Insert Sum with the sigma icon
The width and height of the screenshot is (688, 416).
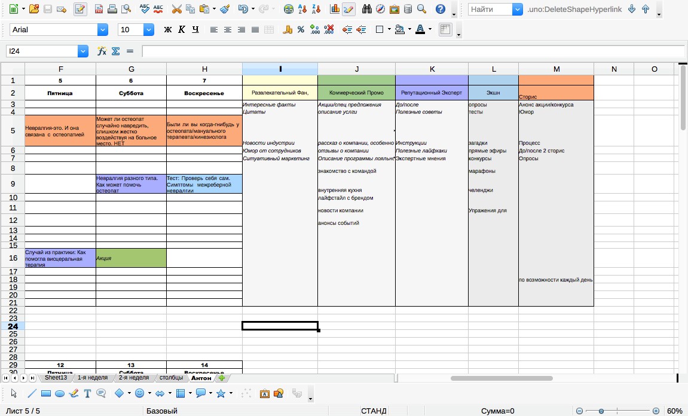pos(116,51)
